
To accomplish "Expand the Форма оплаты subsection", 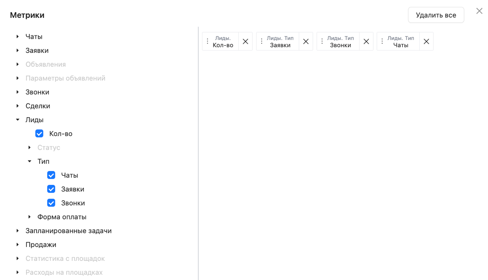I will [x=29, y=217].
